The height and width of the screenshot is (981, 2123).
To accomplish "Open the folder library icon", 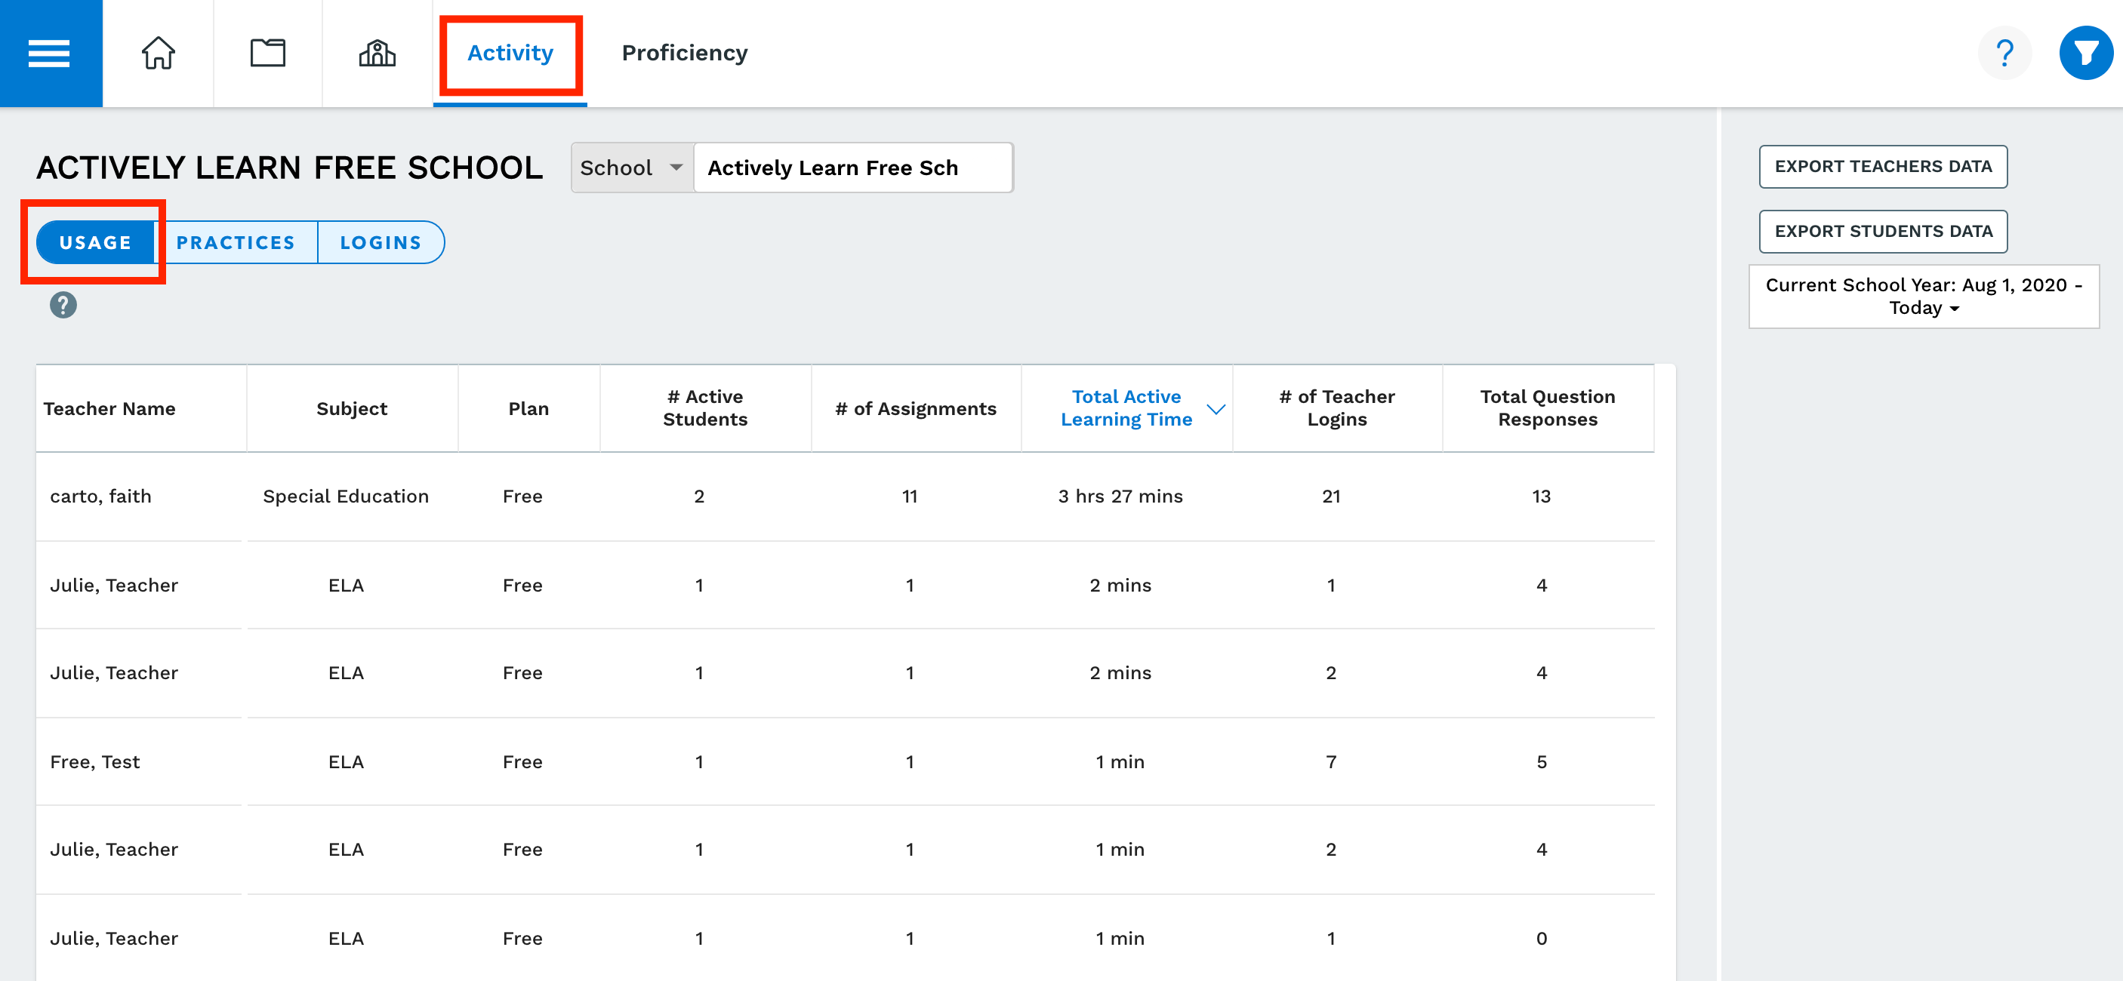I will click(268, 54).
